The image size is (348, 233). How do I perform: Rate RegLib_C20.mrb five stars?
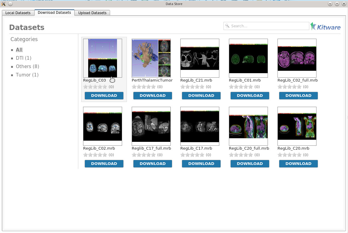point(299,155)
